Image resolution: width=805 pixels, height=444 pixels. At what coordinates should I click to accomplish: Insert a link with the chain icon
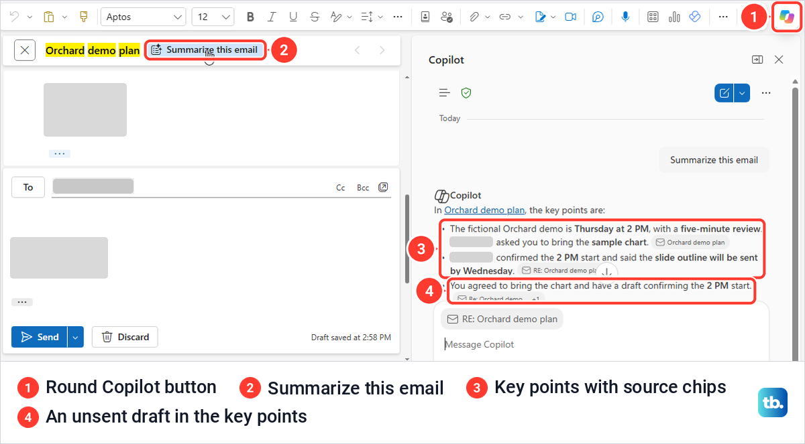click(x=505, y=17)
